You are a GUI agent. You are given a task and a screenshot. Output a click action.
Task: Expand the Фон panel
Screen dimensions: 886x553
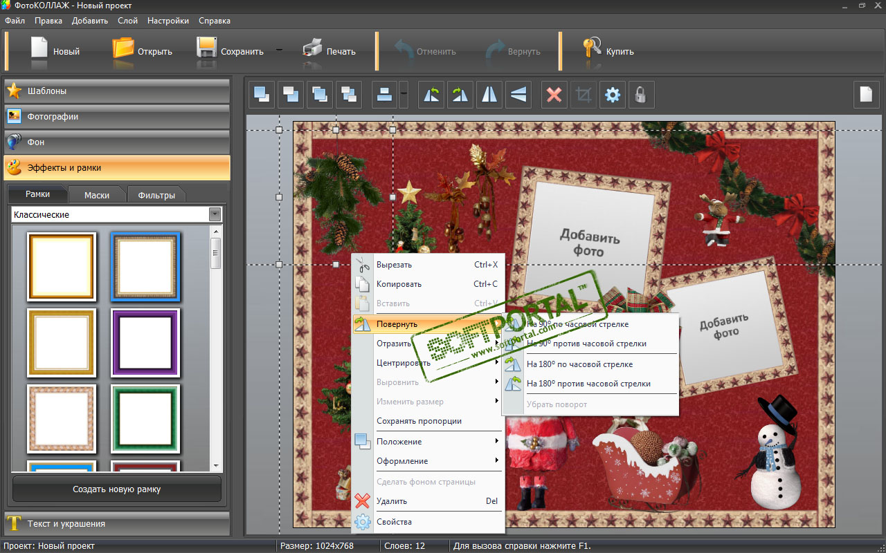(x=116, y=142)
